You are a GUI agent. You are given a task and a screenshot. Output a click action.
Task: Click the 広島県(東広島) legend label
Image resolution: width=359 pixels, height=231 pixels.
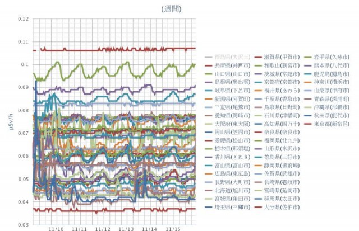pyautogui.click(x=232, y=174)
